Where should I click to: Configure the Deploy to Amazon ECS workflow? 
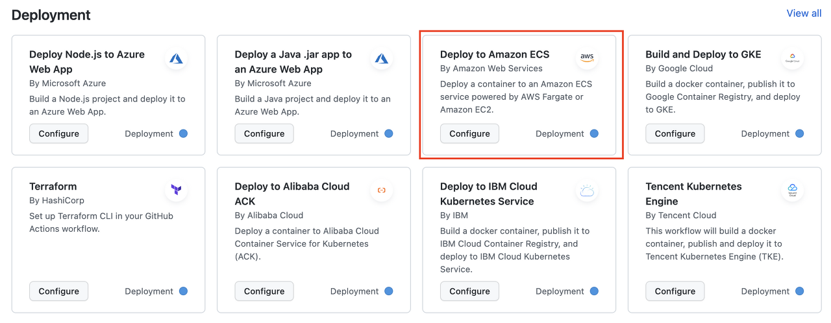coord(469,133)
